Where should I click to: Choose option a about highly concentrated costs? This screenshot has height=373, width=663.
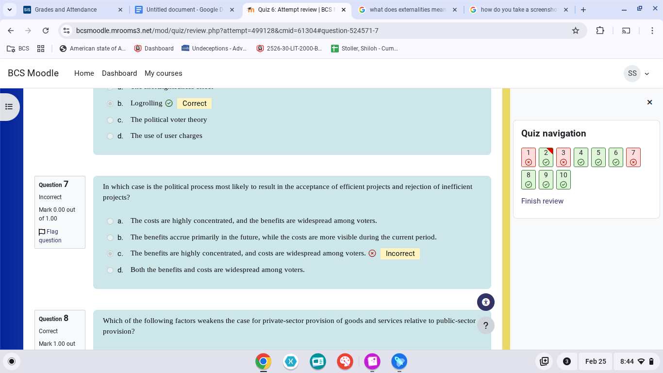pos(110,221)
